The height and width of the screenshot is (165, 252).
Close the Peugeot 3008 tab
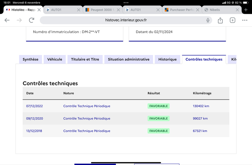118,10
